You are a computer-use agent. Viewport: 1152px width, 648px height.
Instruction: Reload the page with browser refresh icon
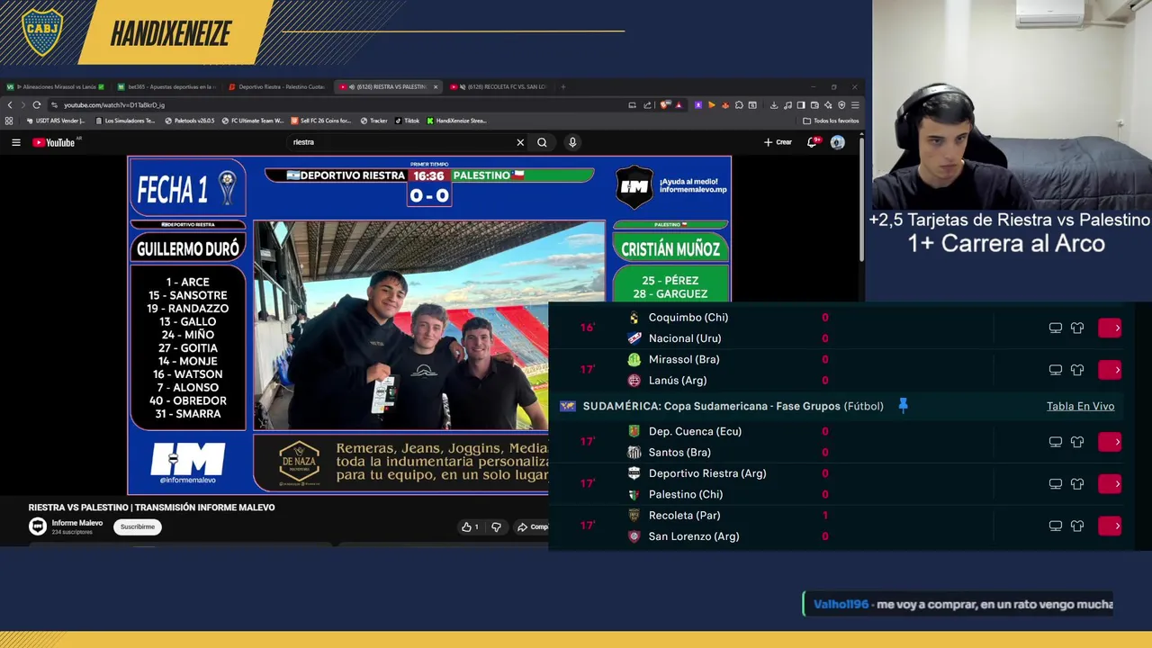point(37,104)
